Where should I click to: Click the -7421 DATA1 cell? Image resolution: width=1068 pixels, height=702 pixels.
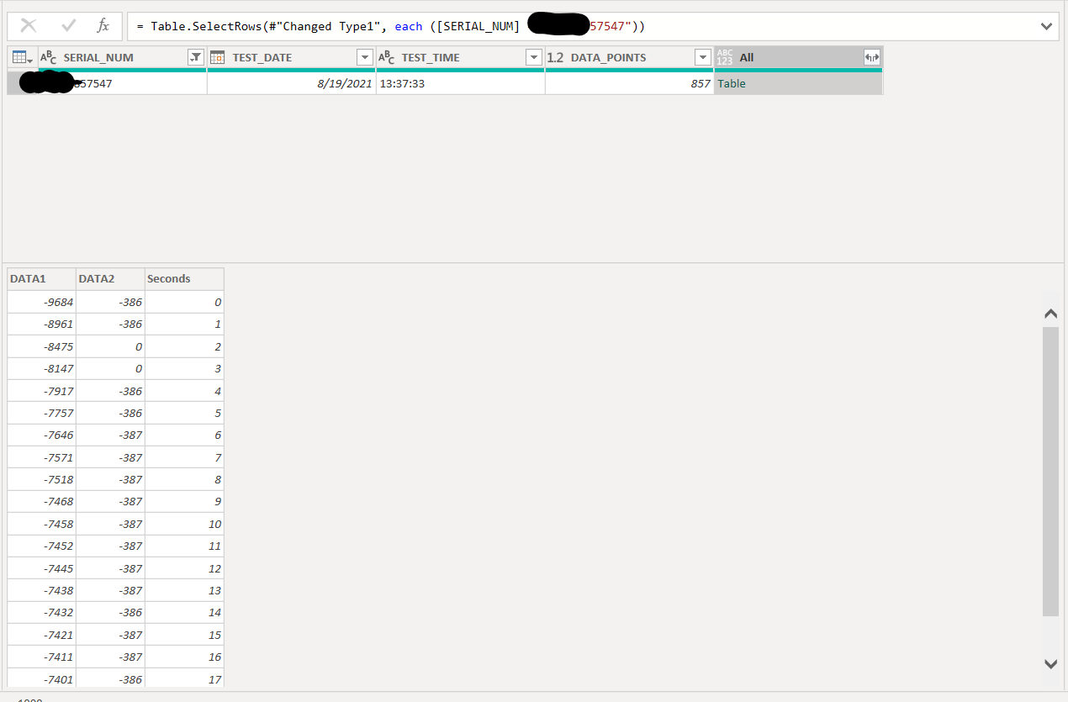click(41, 635)
